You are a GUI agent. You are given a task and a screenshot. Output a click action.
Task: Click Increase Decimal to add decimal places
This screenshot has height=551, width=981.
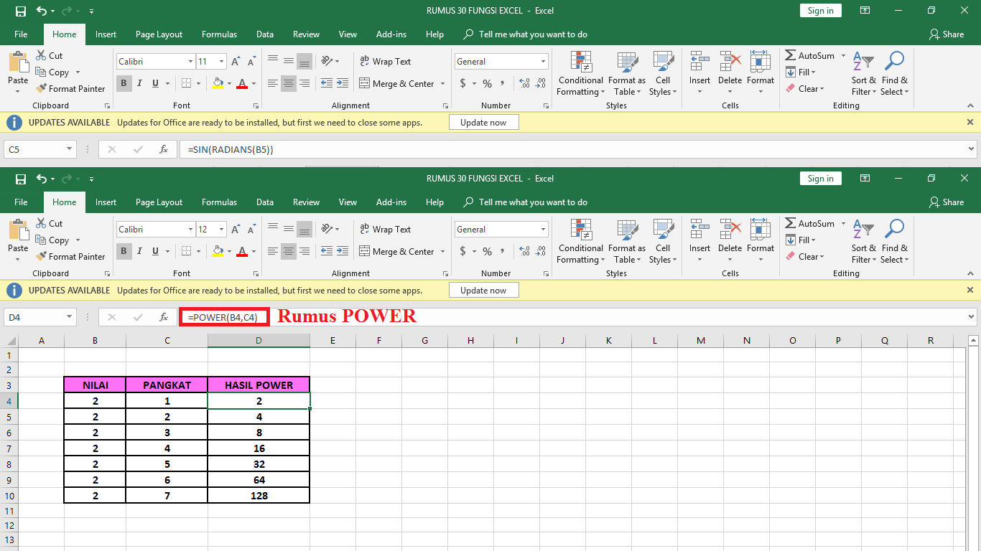[x=524, y=252]
